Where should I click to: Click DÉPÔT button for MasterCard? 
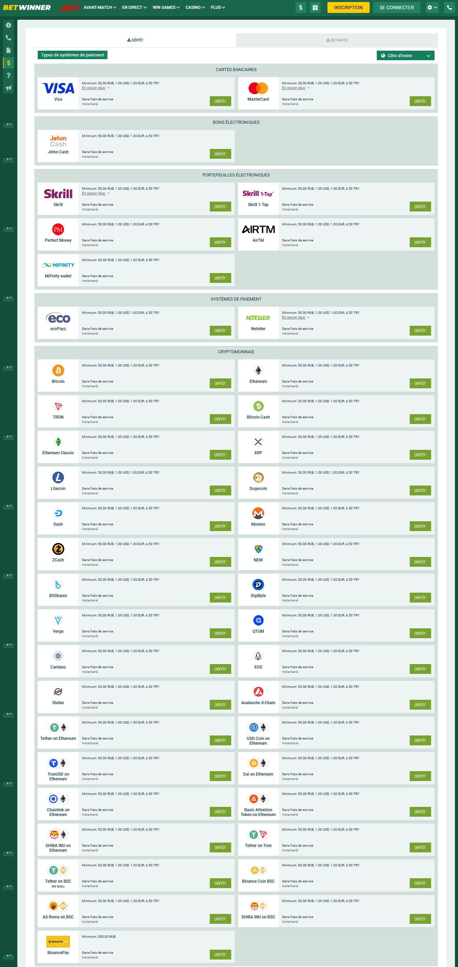point(420,101)
